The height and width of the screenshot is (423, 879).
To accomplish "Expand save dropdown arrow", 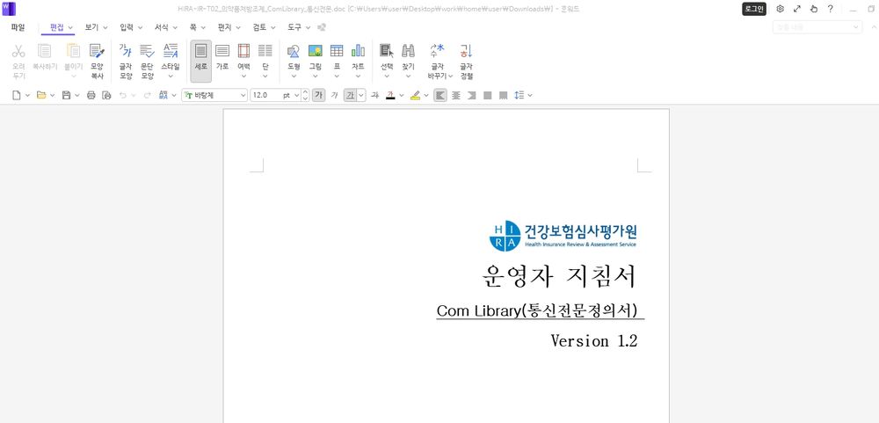I will (x=76, y=95).
